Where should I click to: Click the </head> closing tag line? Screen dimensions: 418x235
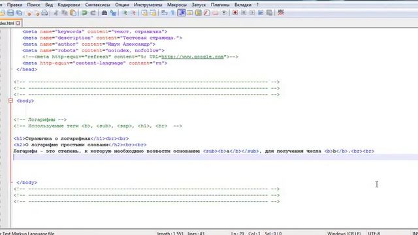(27, 69)
